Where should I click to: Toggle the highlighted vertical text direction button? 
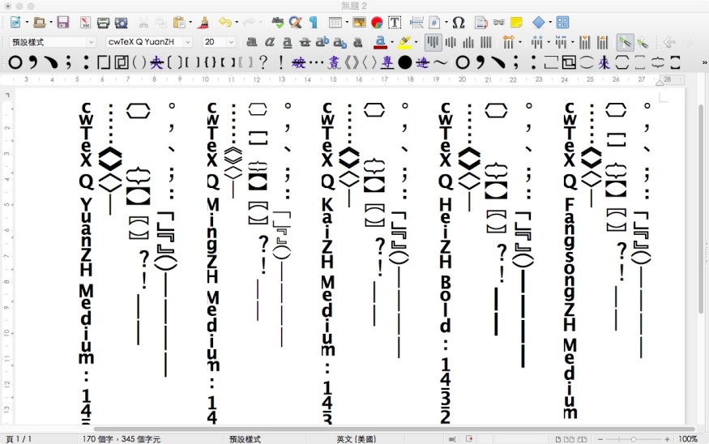tap(624, 42)
